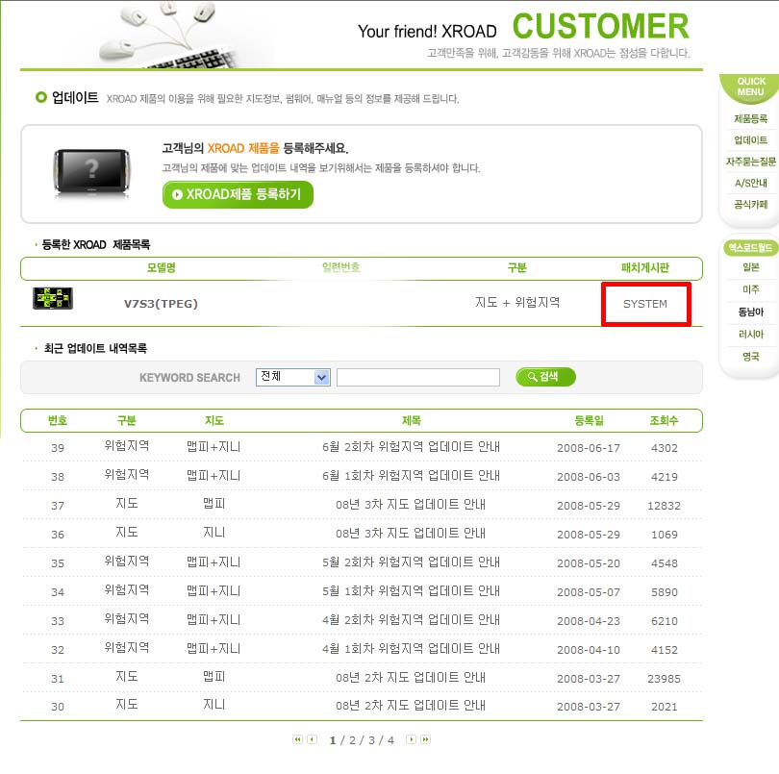The height and width of the screenshot is (774, 779).
Task: Go to last page double-arrow icon
Action: click(x=425, y=739)
